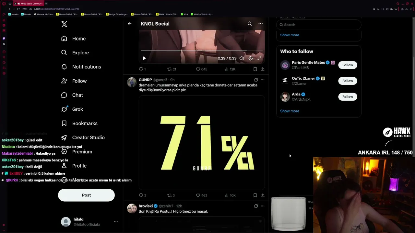The width and height of the screenshot is (415, 233).
Task: Open the Explore page
Action: point(75,53)
